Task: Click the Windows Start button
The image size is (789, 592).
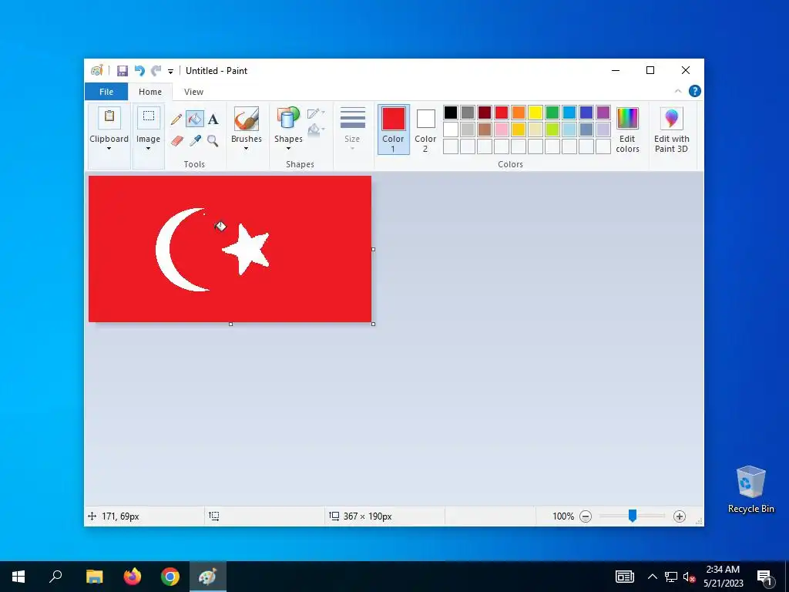Action: click(x=18, y=577)
